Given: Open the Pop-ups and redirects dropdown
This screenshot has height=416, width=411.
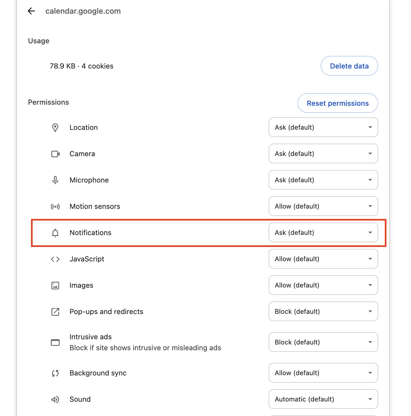Looking at the screenshot, I should tap(323, 311).
